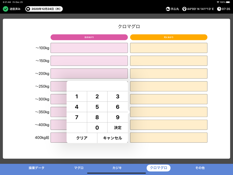This screenshot has height=175, width=233.
Task: Tap keypad digit 5
Action: tap(97, 107)
